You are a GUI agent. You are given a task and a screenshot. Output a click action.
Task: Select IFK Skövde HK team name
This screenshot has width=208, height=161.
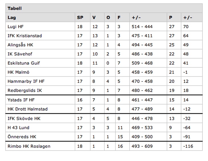[x=24, y=118]
